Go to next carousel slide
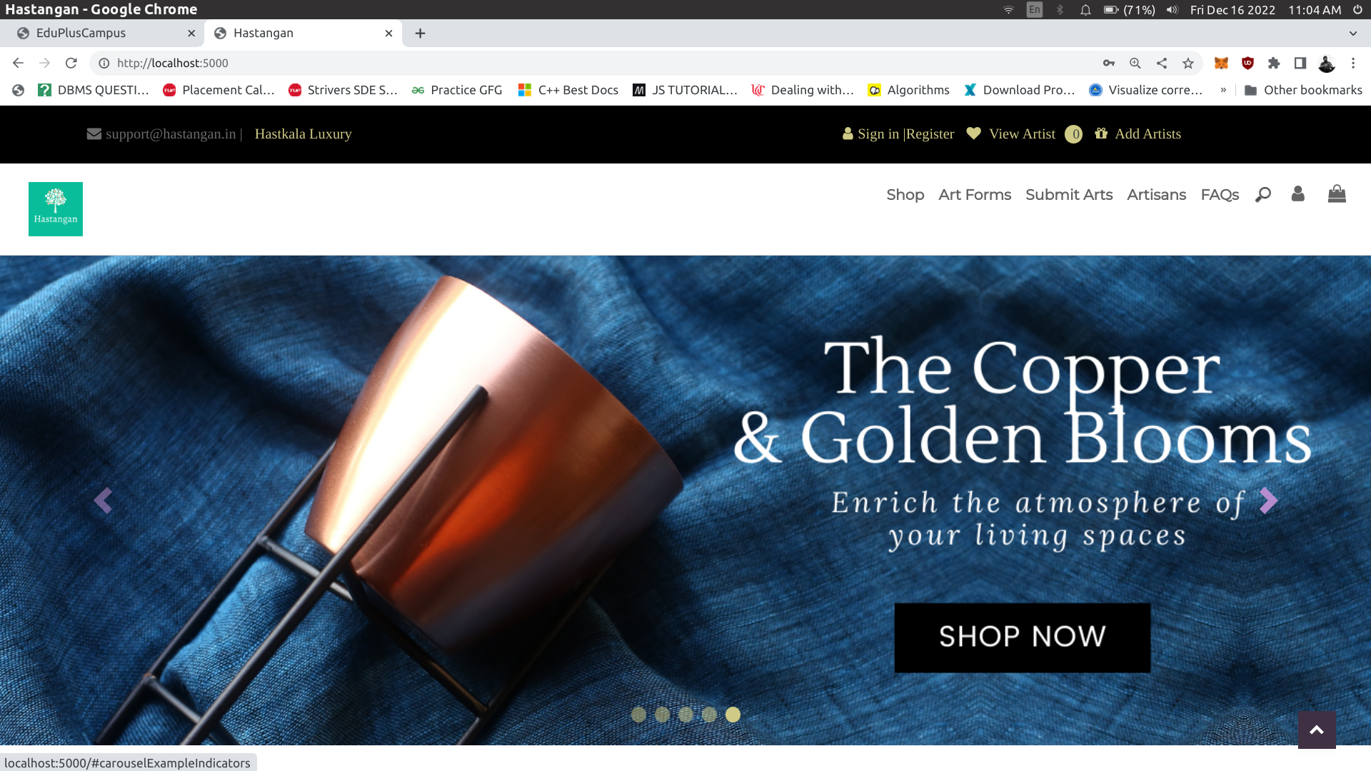Screen dimensions: 1371x771 (1268, 500)
